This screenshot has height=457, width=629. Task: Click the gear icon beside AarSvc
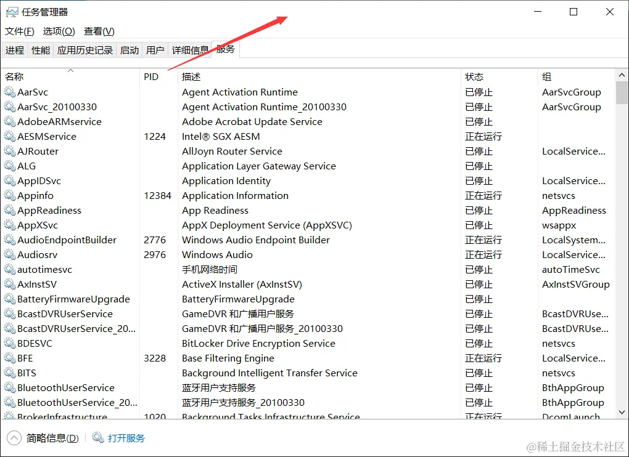pyautogui.click(x=10, y=92)
